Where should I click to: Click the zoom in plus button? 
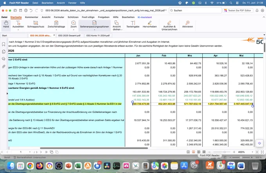(234, 152)
